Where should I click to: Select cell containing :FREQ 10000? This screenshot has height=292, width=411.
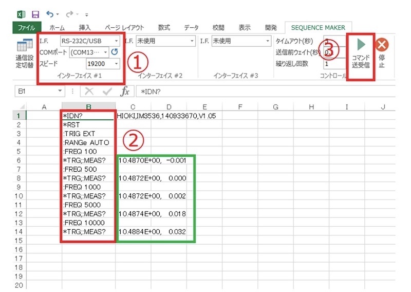pos(88,223)
